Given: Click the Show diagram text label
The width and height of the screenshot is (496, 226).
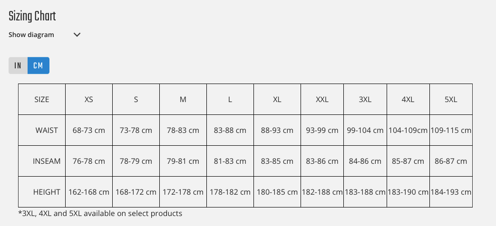Looking at the screenshot, I should point(31,35).
